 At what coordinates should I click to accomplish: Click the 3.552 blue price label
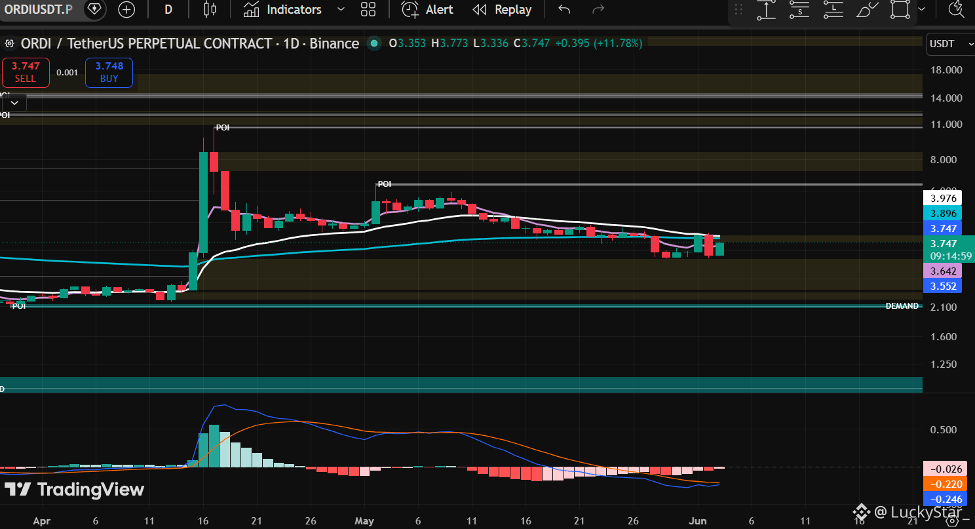[x=943, y=286]
